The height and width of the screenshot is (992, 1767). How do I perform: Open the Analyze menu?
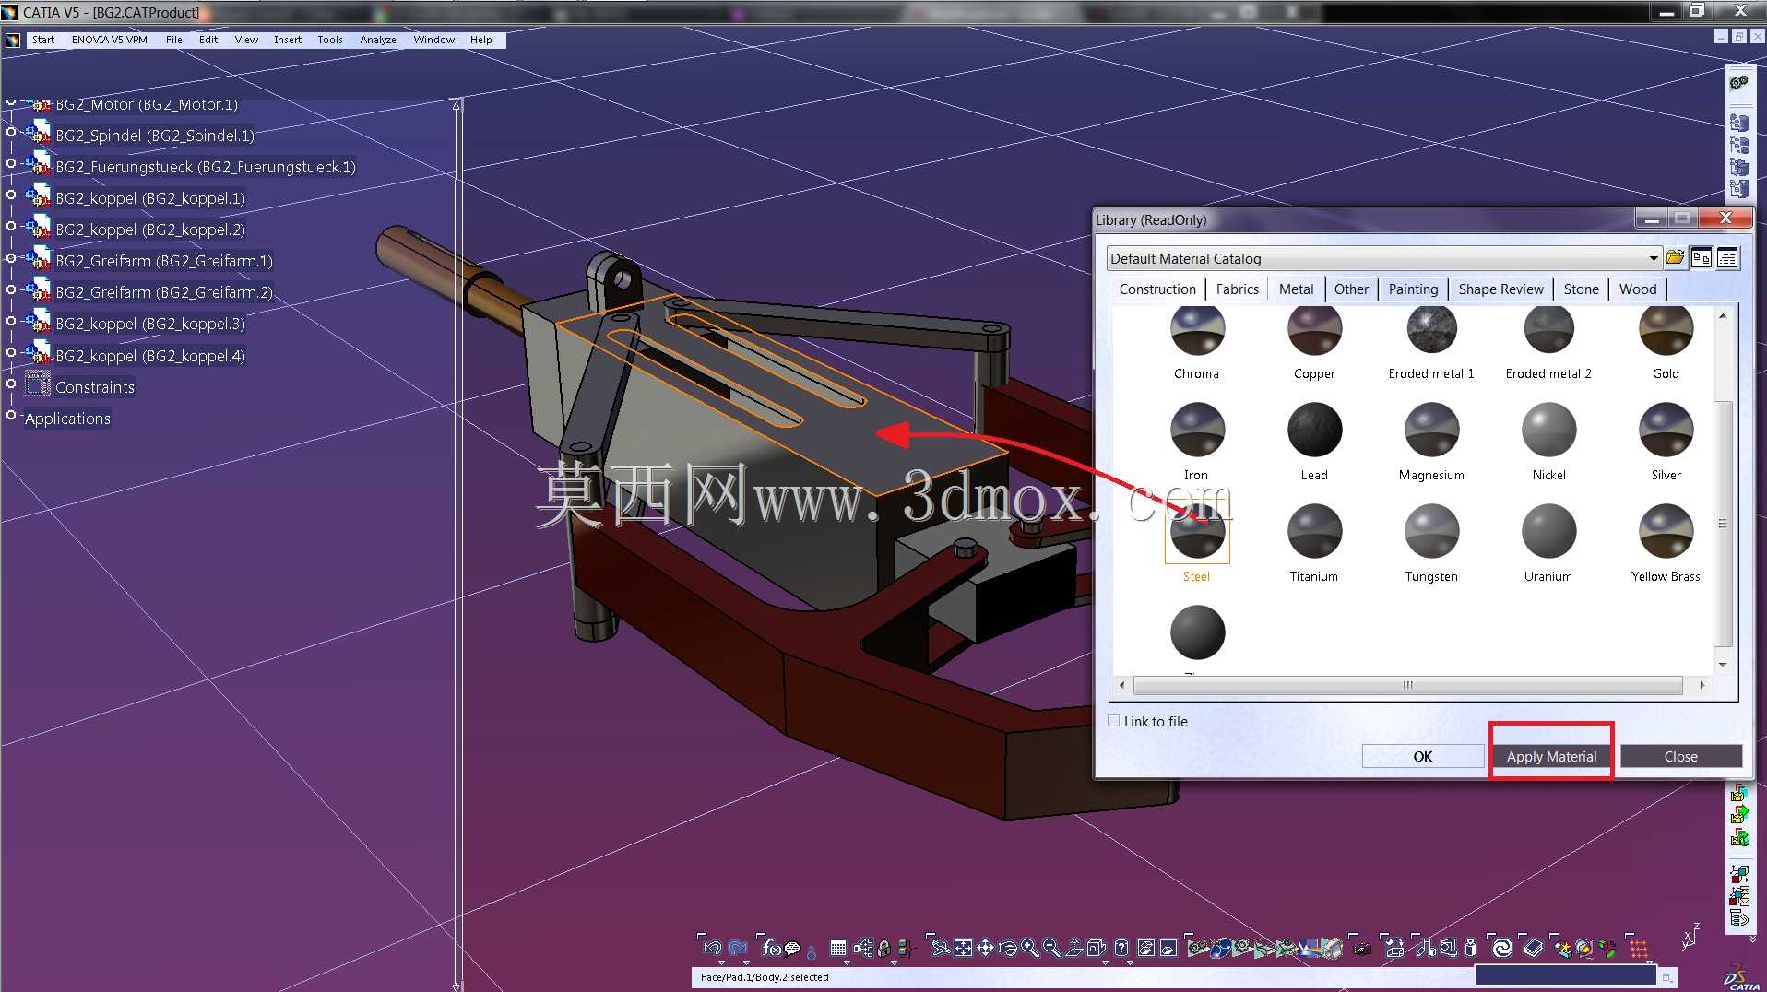378,40
